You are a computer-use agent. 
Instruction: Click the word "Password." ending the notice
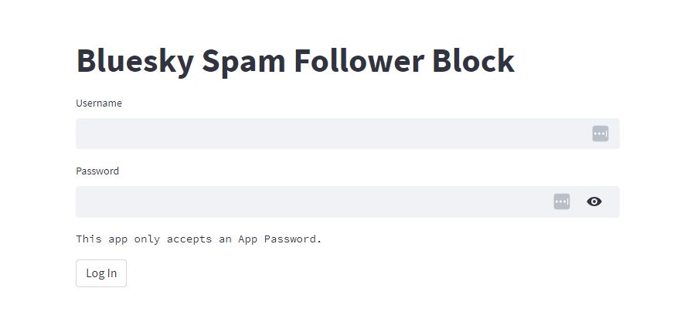coord(293,239)
